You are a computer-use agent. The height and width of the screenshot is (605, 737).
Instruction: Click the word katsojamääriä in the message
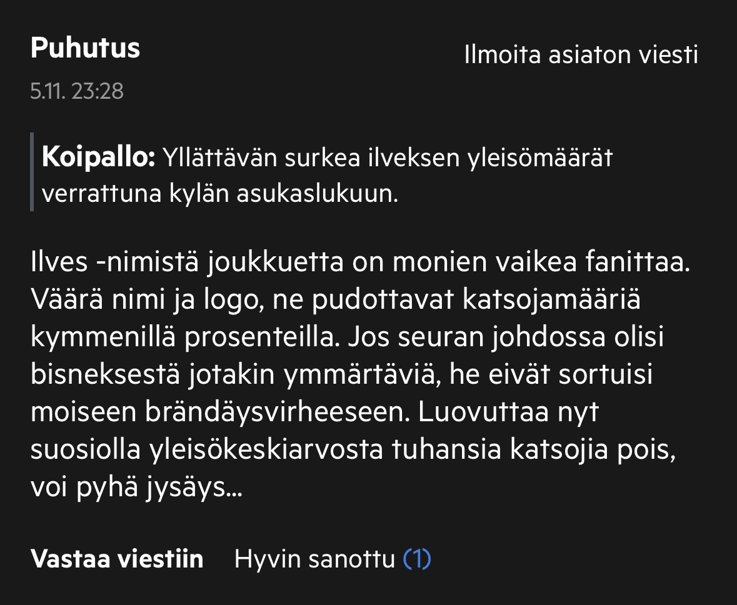(x=551, y=301)
